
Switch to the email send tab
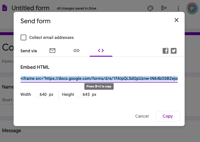coord(52,51)
